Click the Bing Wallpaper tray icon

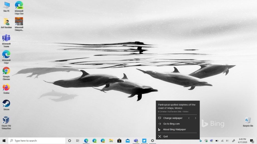(x=201, y=141)
